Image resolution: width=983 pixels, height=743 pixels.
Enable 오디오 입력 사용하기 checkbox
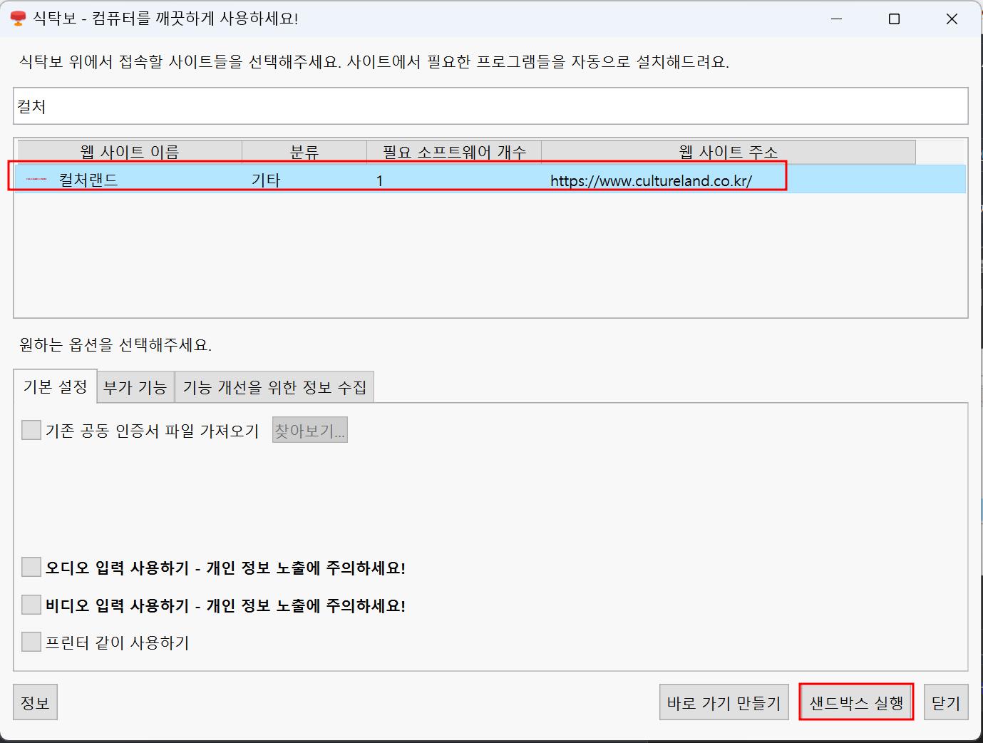pos(31,568)
